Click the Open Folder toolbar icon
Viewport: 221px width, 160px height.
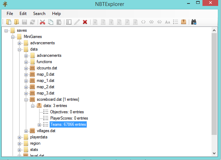click(17, 22)
